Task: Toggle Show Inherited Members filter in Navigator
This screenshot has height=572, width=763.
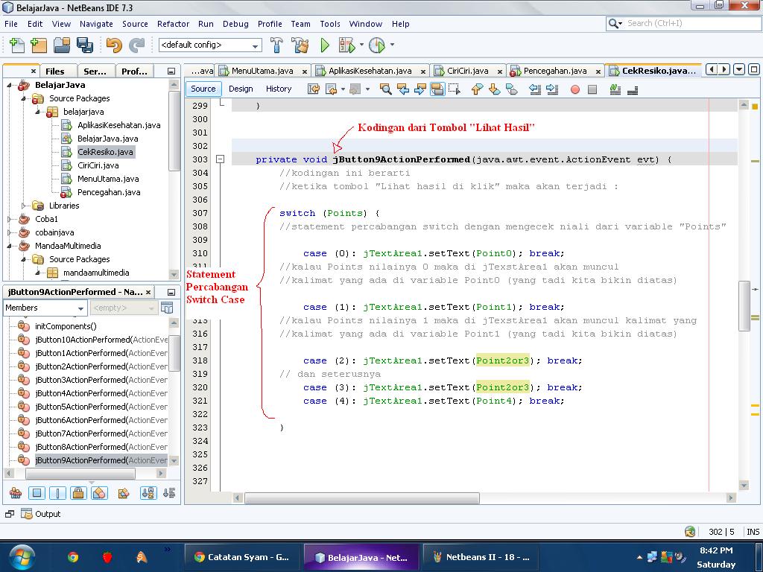Action: pos(15,493)
